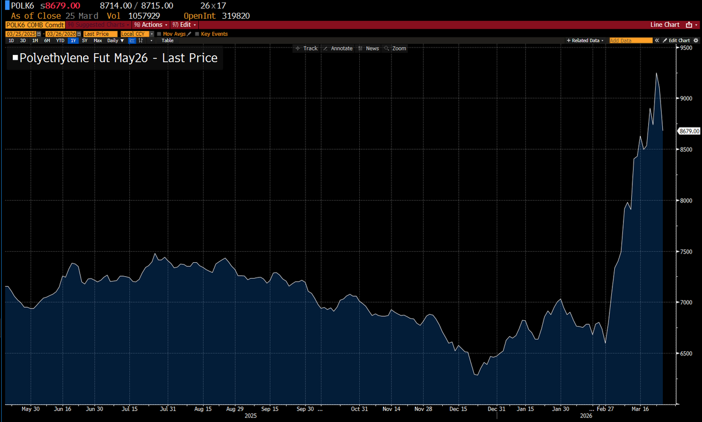The height and width of the screenshot is (422, 702).
Task: Click the start date 03/25/2025 field
Action: [20, 34]
